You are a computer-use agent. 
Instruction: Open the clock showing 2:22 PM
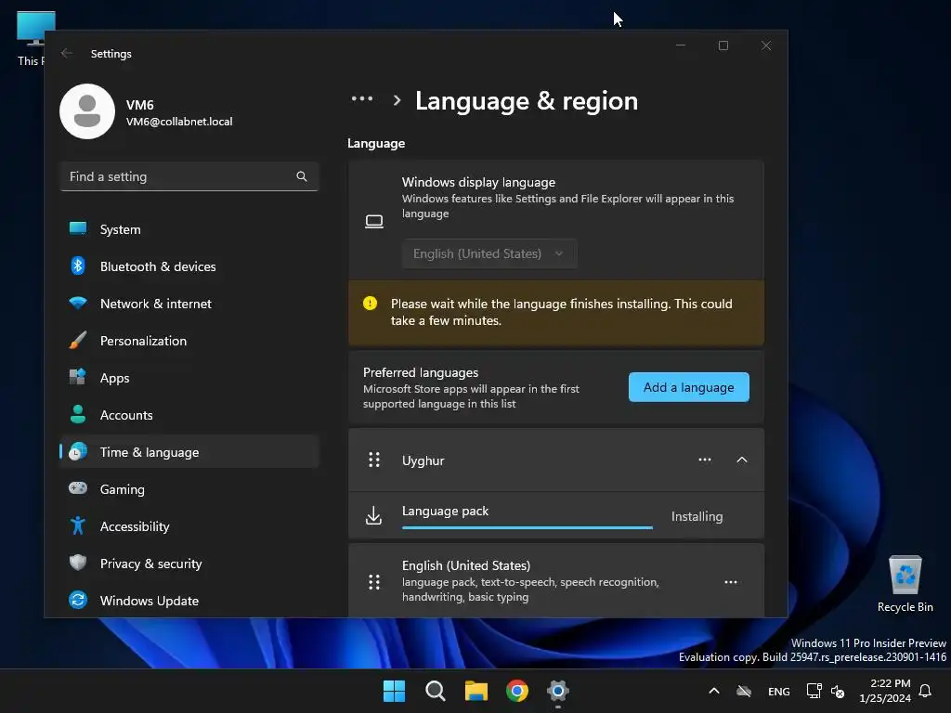pyautogui.click(x=885, y=691)
